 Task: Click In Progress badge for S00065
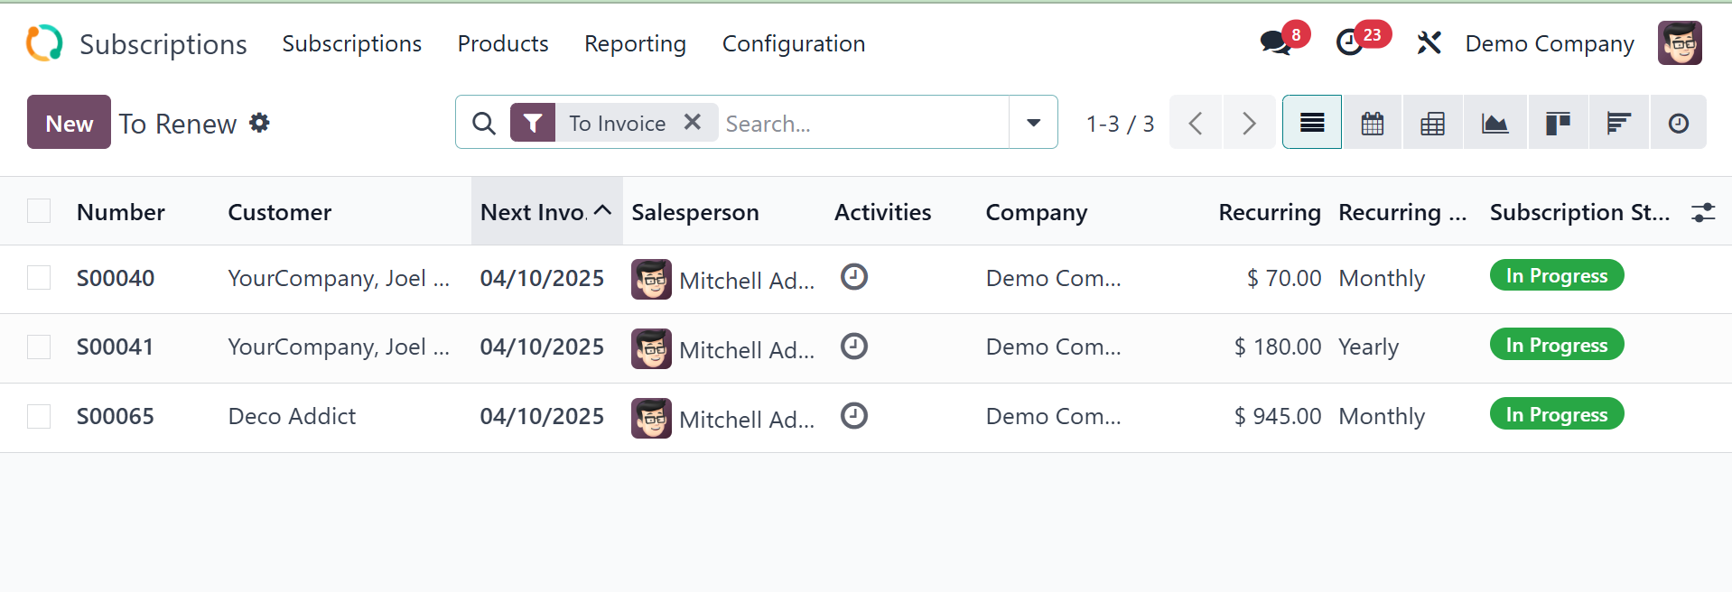pos(1557,414)
